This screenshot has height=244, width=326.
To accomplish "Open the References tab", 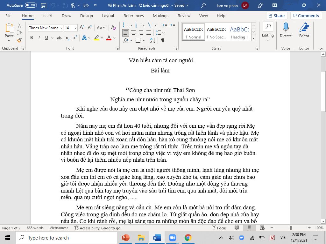I will pos(133,16).
